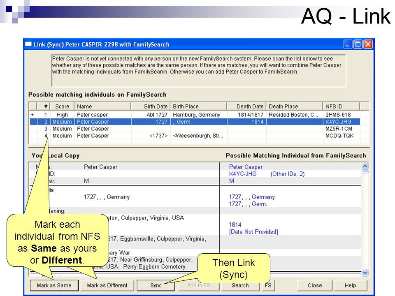Click the <1737> birth date cell

click(x=158, y=136)
